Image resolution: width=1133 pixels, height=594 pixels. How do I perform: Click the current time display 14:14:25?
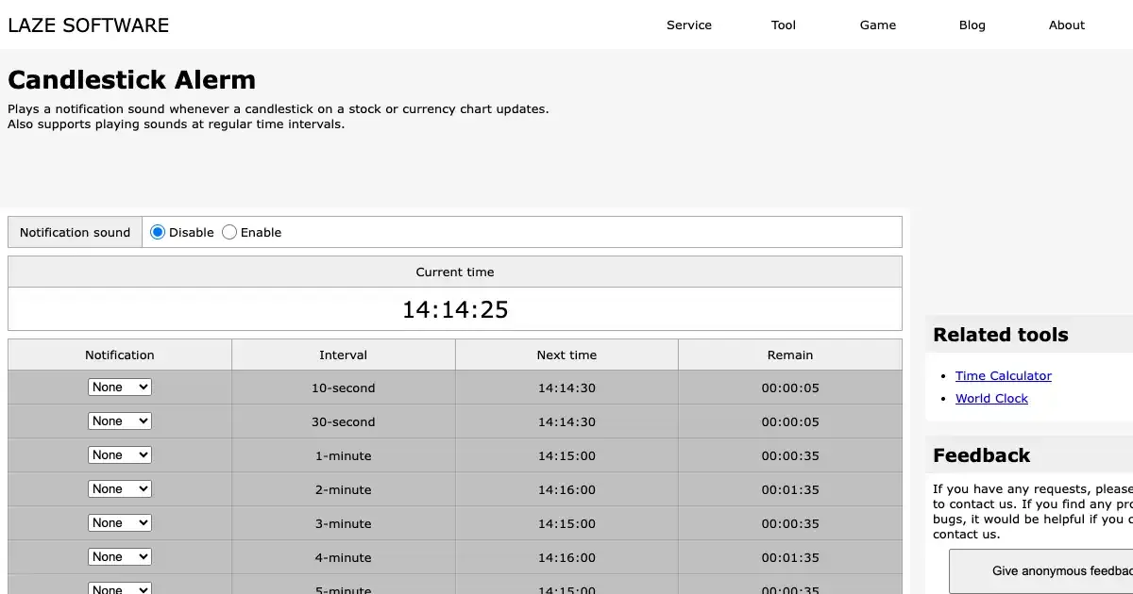(x=455, y=309)
